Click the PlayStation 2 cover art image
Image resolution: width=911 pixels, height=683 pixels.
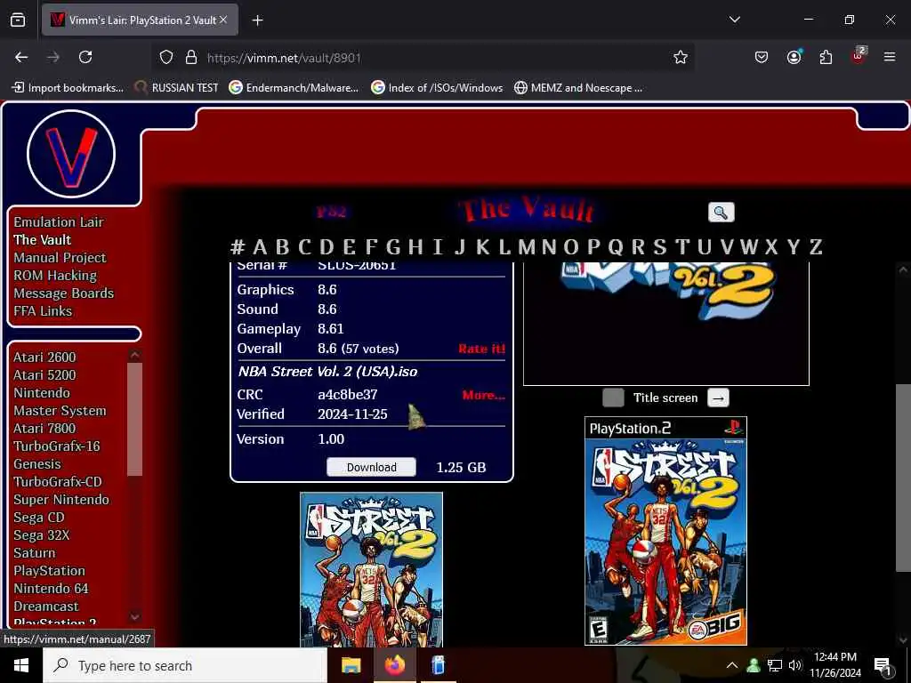pyautogui.click(x=665, y=531)
